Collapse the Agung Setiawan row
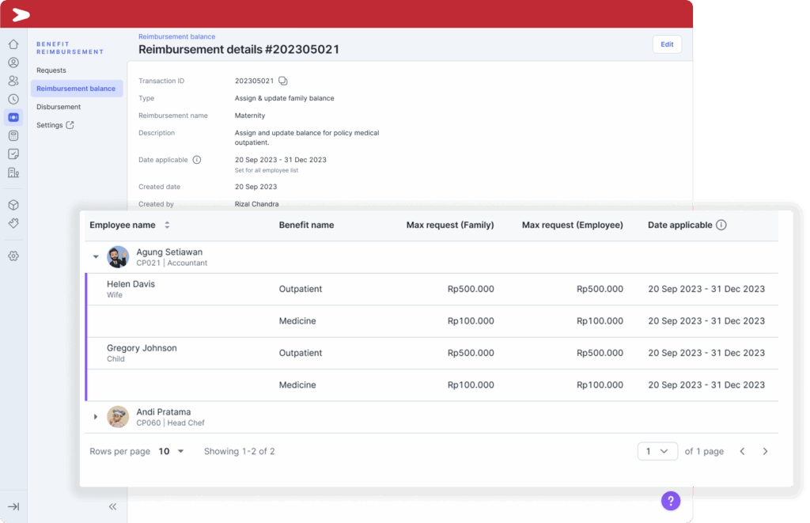810x523 pixels. [x=96, y=257]
